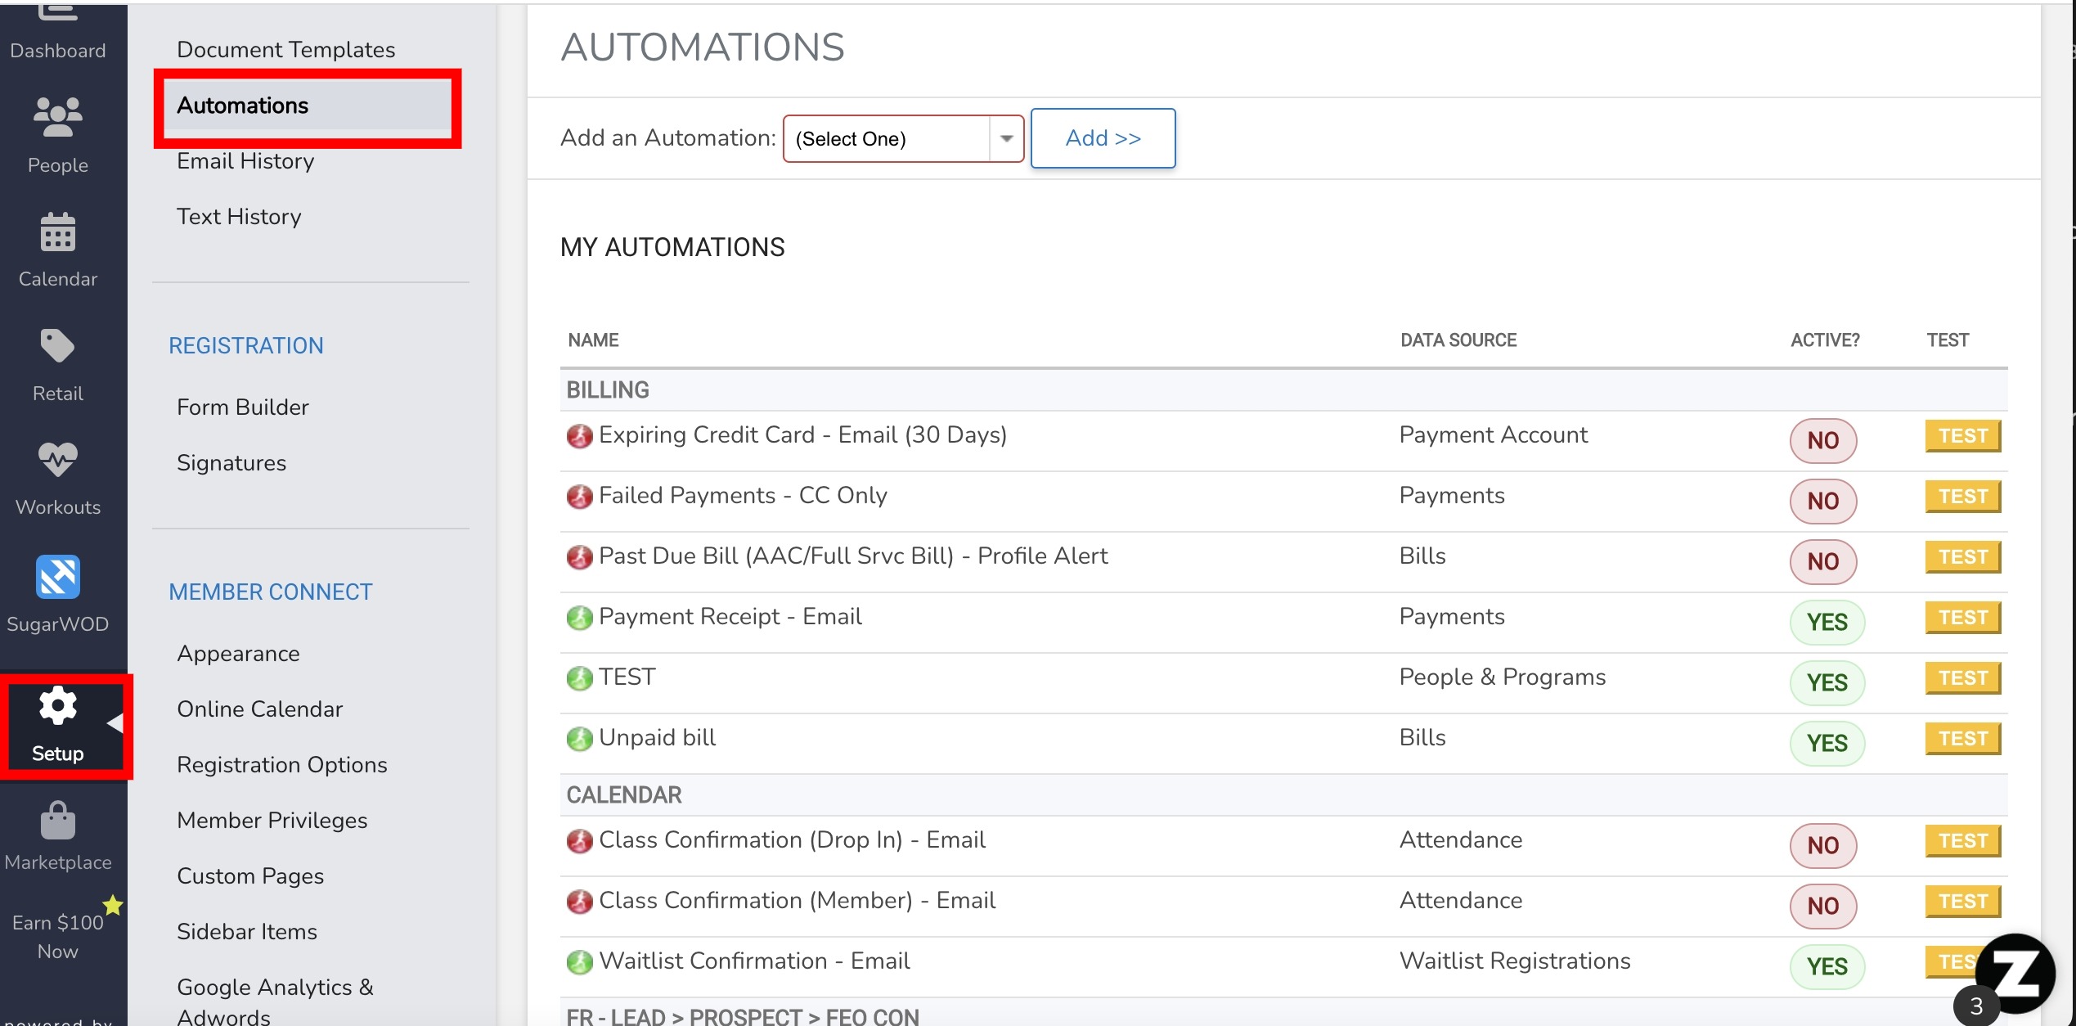Open Failed Payments - CC Only automation
Image resolution: width=2076 pixels, height=1026 pixels.
coord(743,495)
